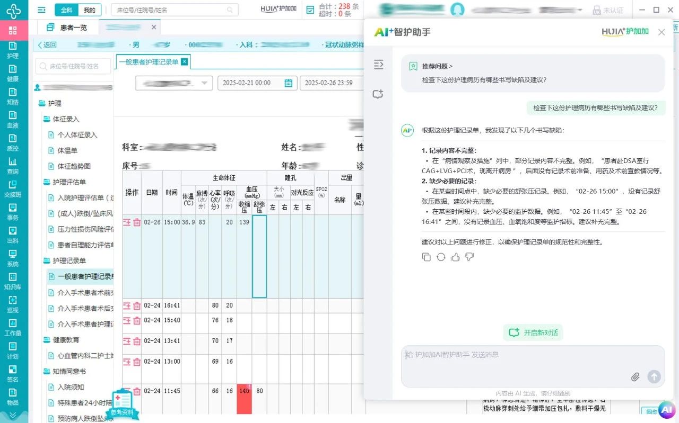This screenshot has height=423, width=679.
Task: Expand more sidebar items with bottom chevron
Action: click(12, 415)
